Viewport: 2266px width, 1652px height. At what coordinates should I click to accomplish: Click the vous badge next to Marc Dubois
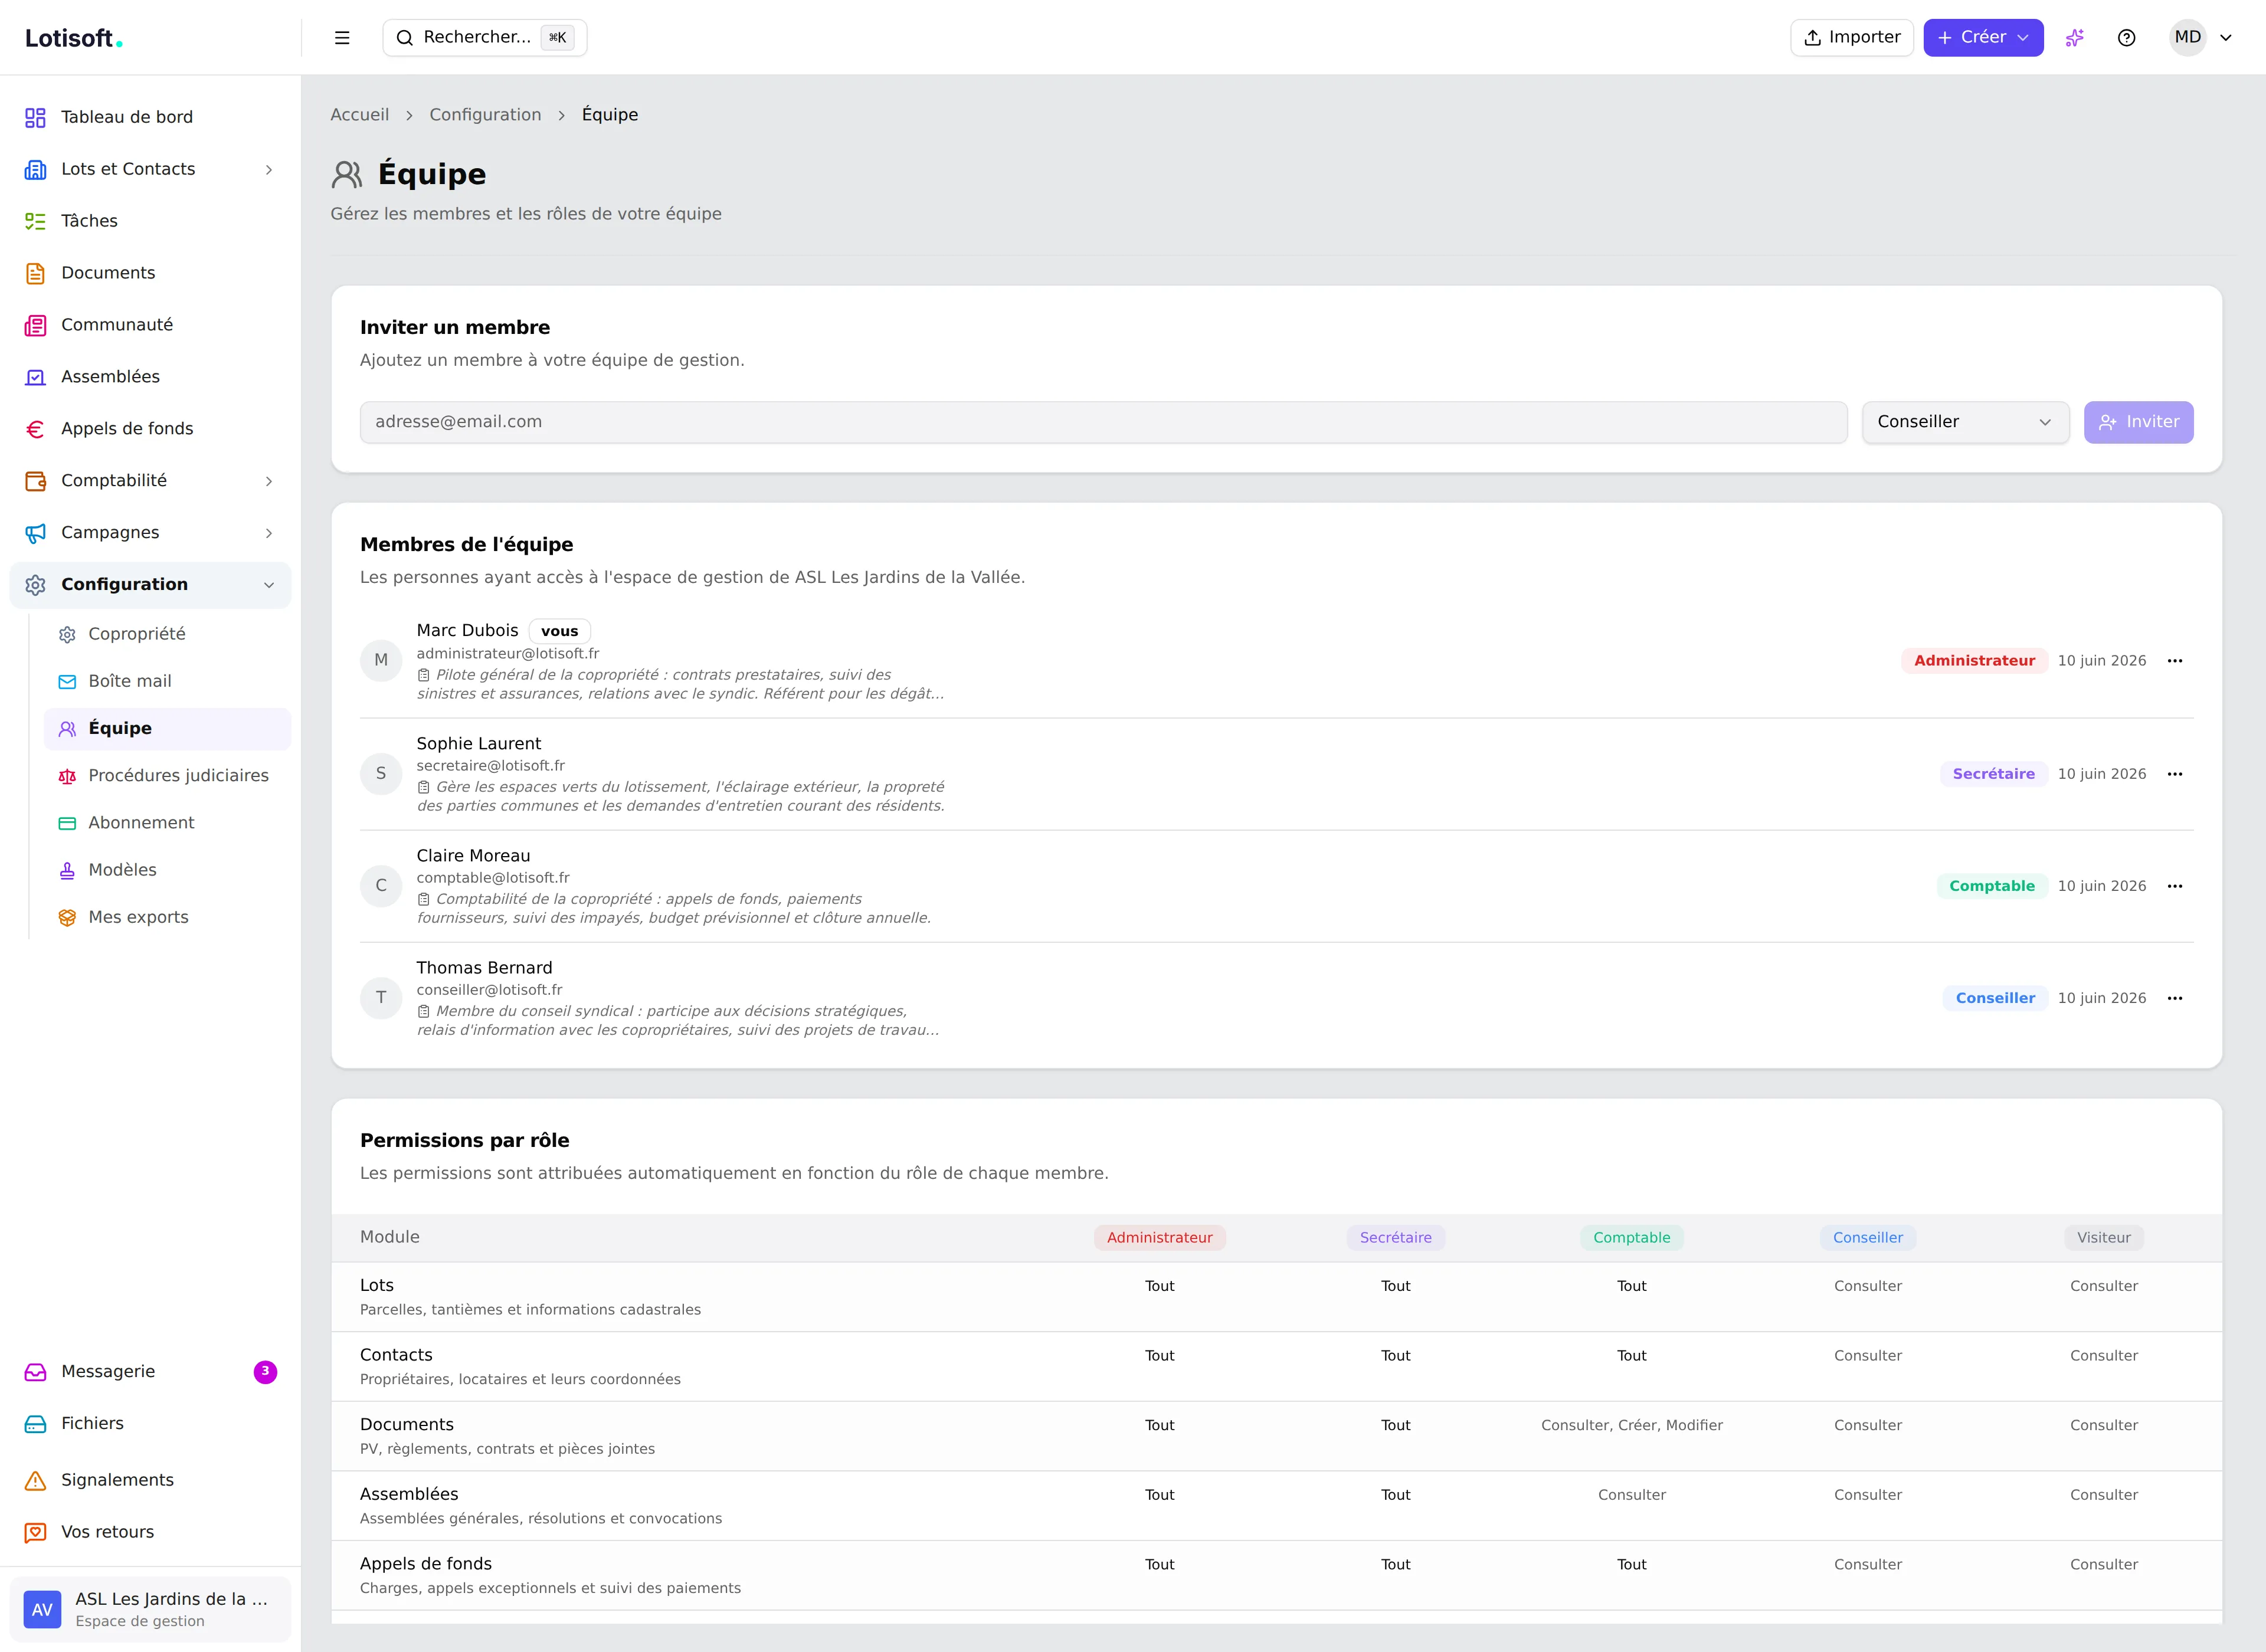pos(559,632)
